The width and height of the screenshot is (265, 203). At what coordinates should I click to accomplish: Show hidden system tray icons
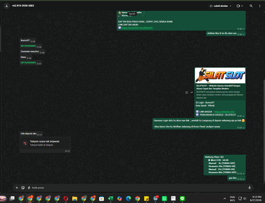tap(225, 199)
